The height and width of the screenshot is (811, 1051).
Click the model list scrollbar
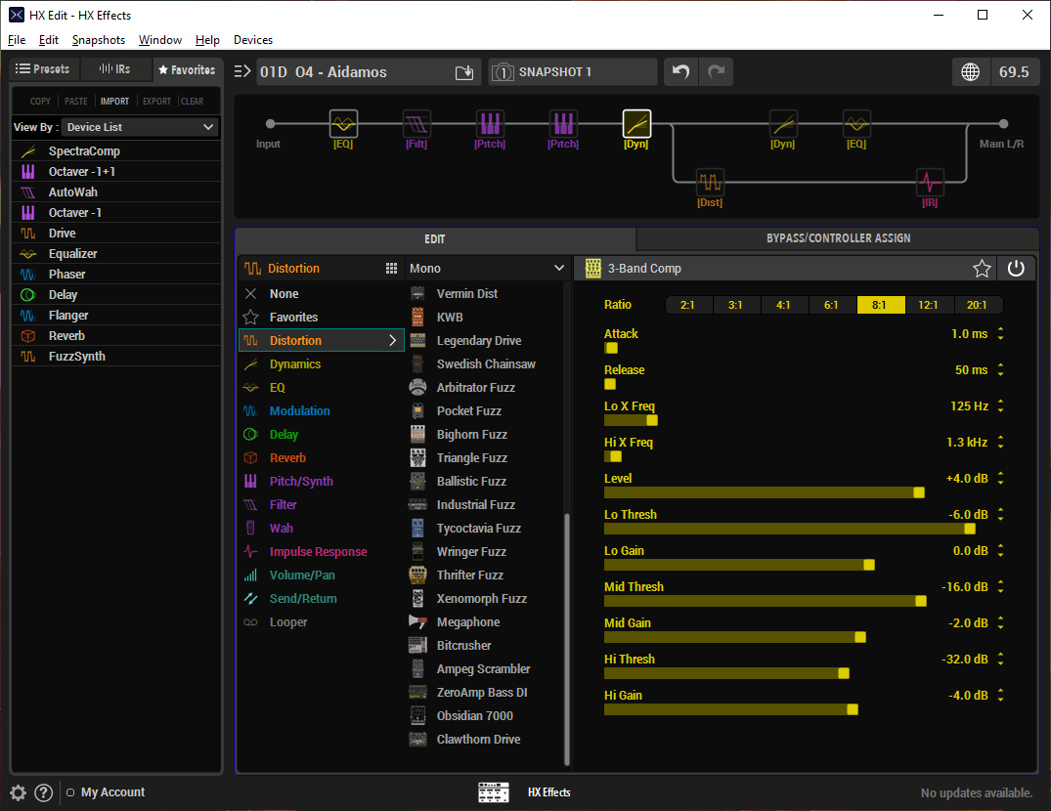pyautogui.click(x=567, y=640)
